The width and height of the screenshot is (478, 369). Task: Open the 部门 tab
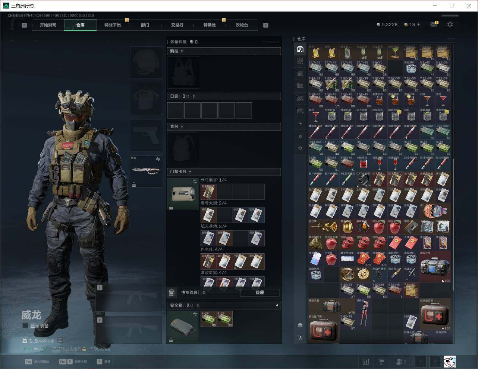145,25
